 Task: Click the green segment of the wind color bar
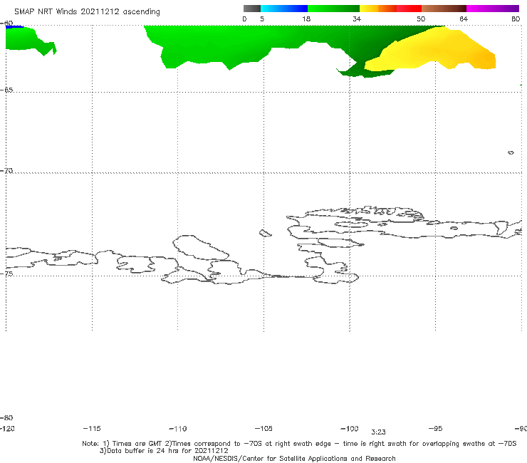pos(333,9)
